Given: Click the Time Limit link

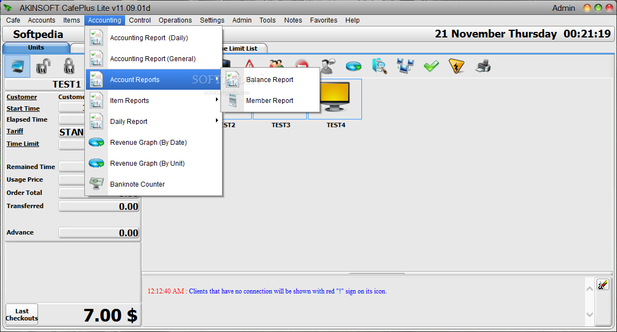Looking at the screenshot, I should click(23, 144).
